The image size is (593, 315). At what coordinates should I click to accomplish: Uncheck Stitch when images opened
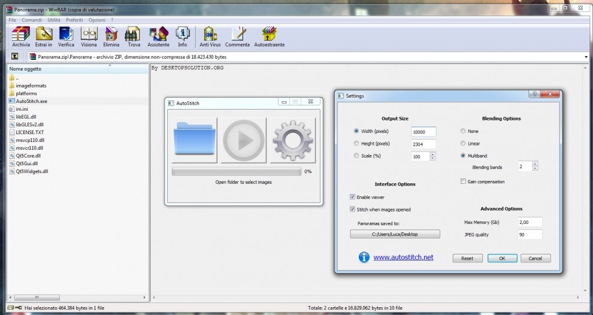click(352, 210)
